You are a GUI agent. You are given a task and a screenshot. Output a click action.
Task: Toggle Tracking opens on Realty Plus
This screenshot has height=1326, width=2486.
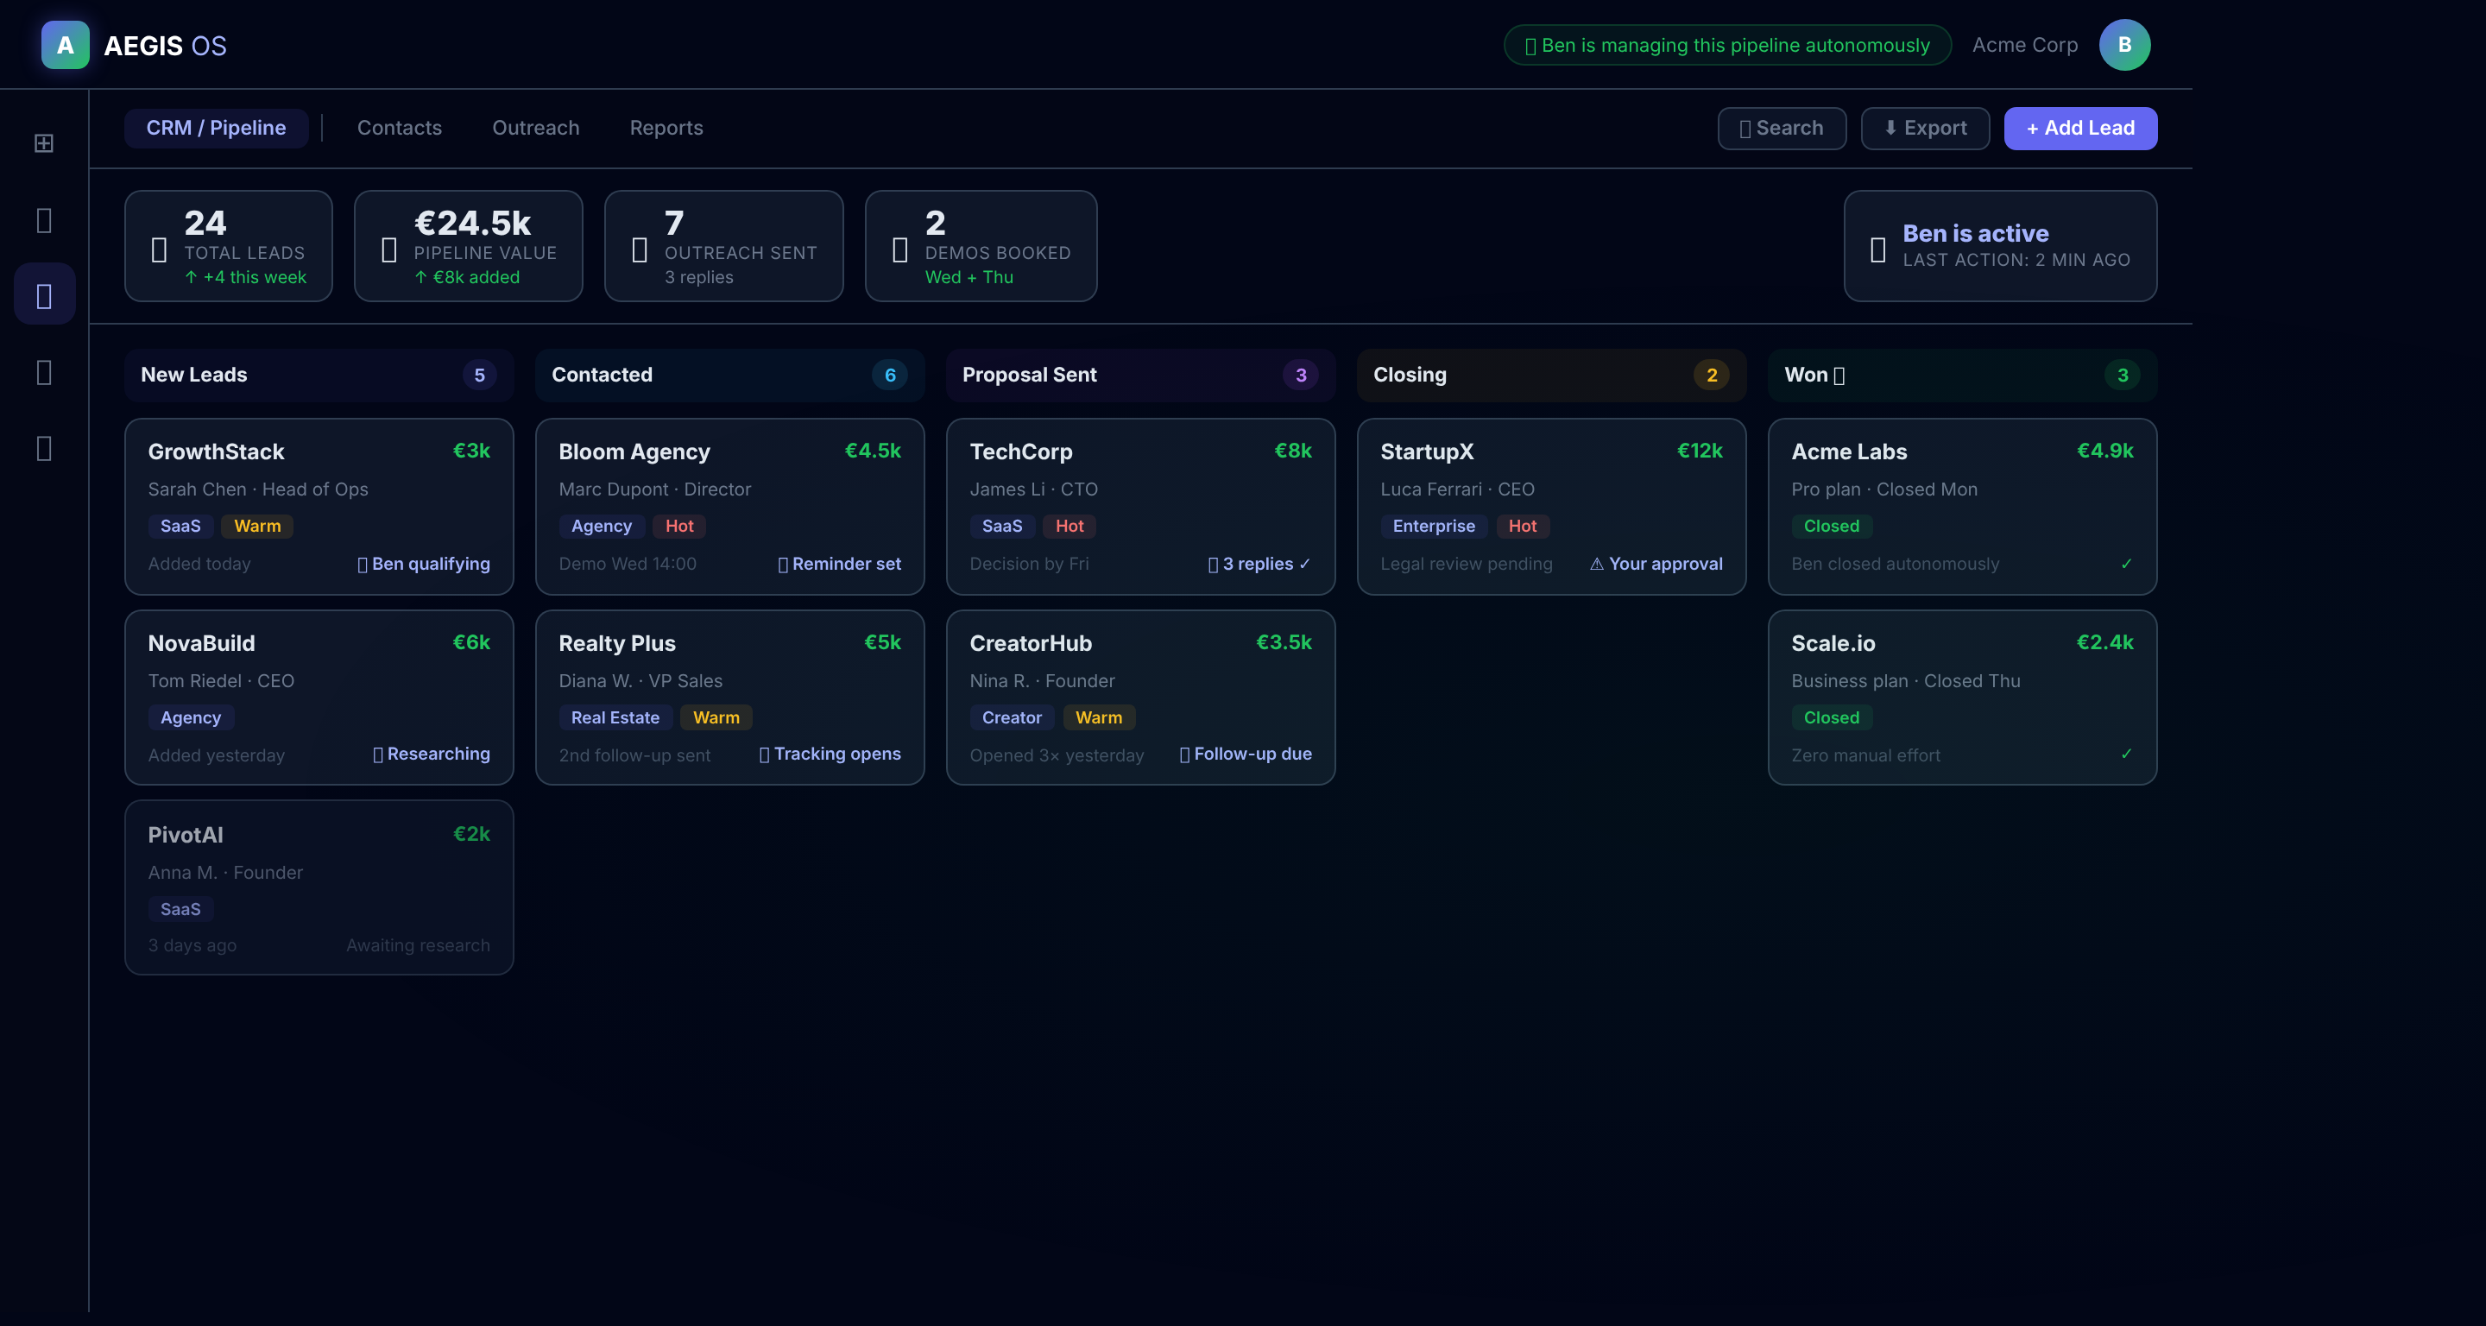[831, 754]
